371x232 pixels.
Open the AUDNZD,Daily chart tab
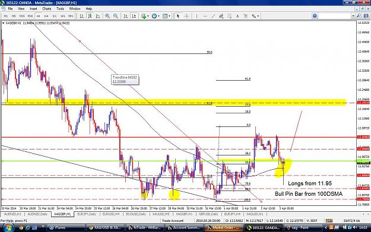tap(37, 214)
